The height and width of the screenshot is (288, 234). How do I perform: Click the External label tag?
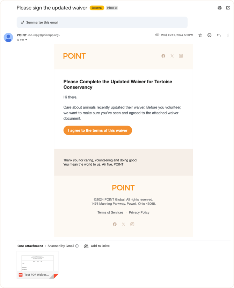(97, 8)
